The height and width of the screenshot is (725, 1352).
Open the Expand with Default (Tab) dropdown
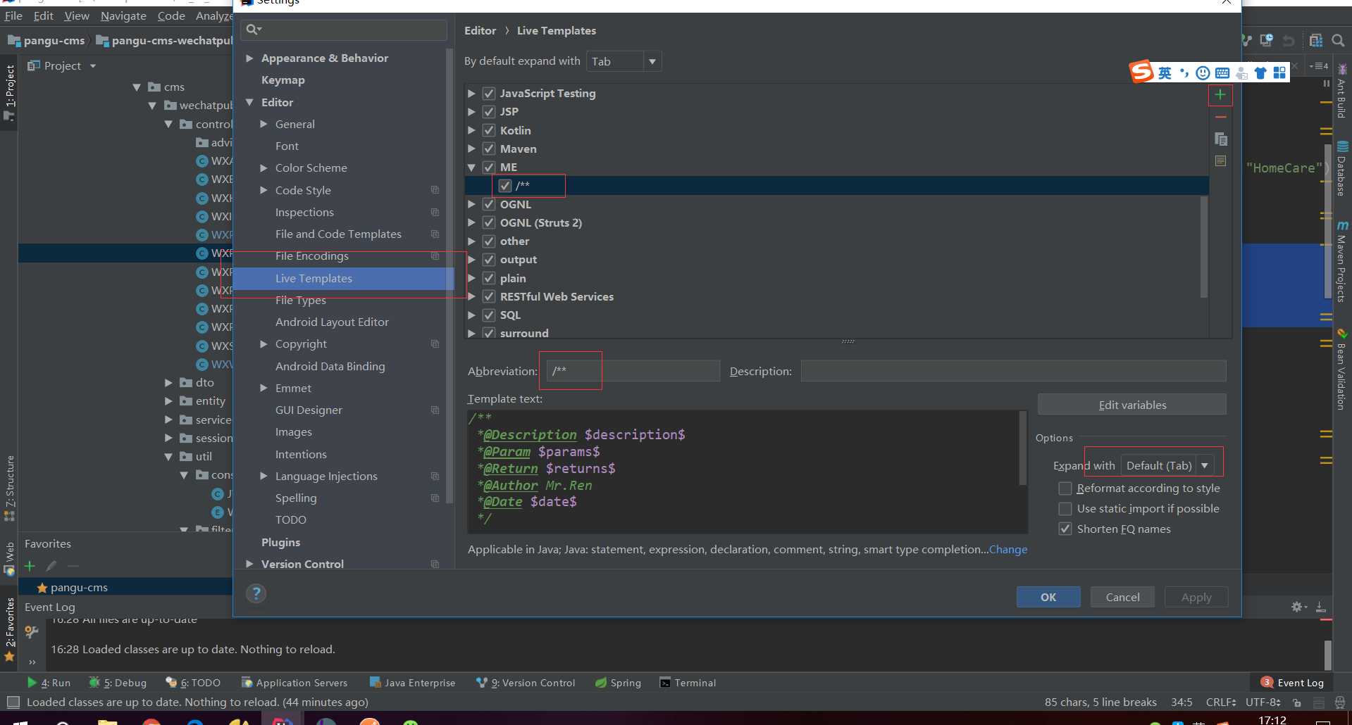1167,465
